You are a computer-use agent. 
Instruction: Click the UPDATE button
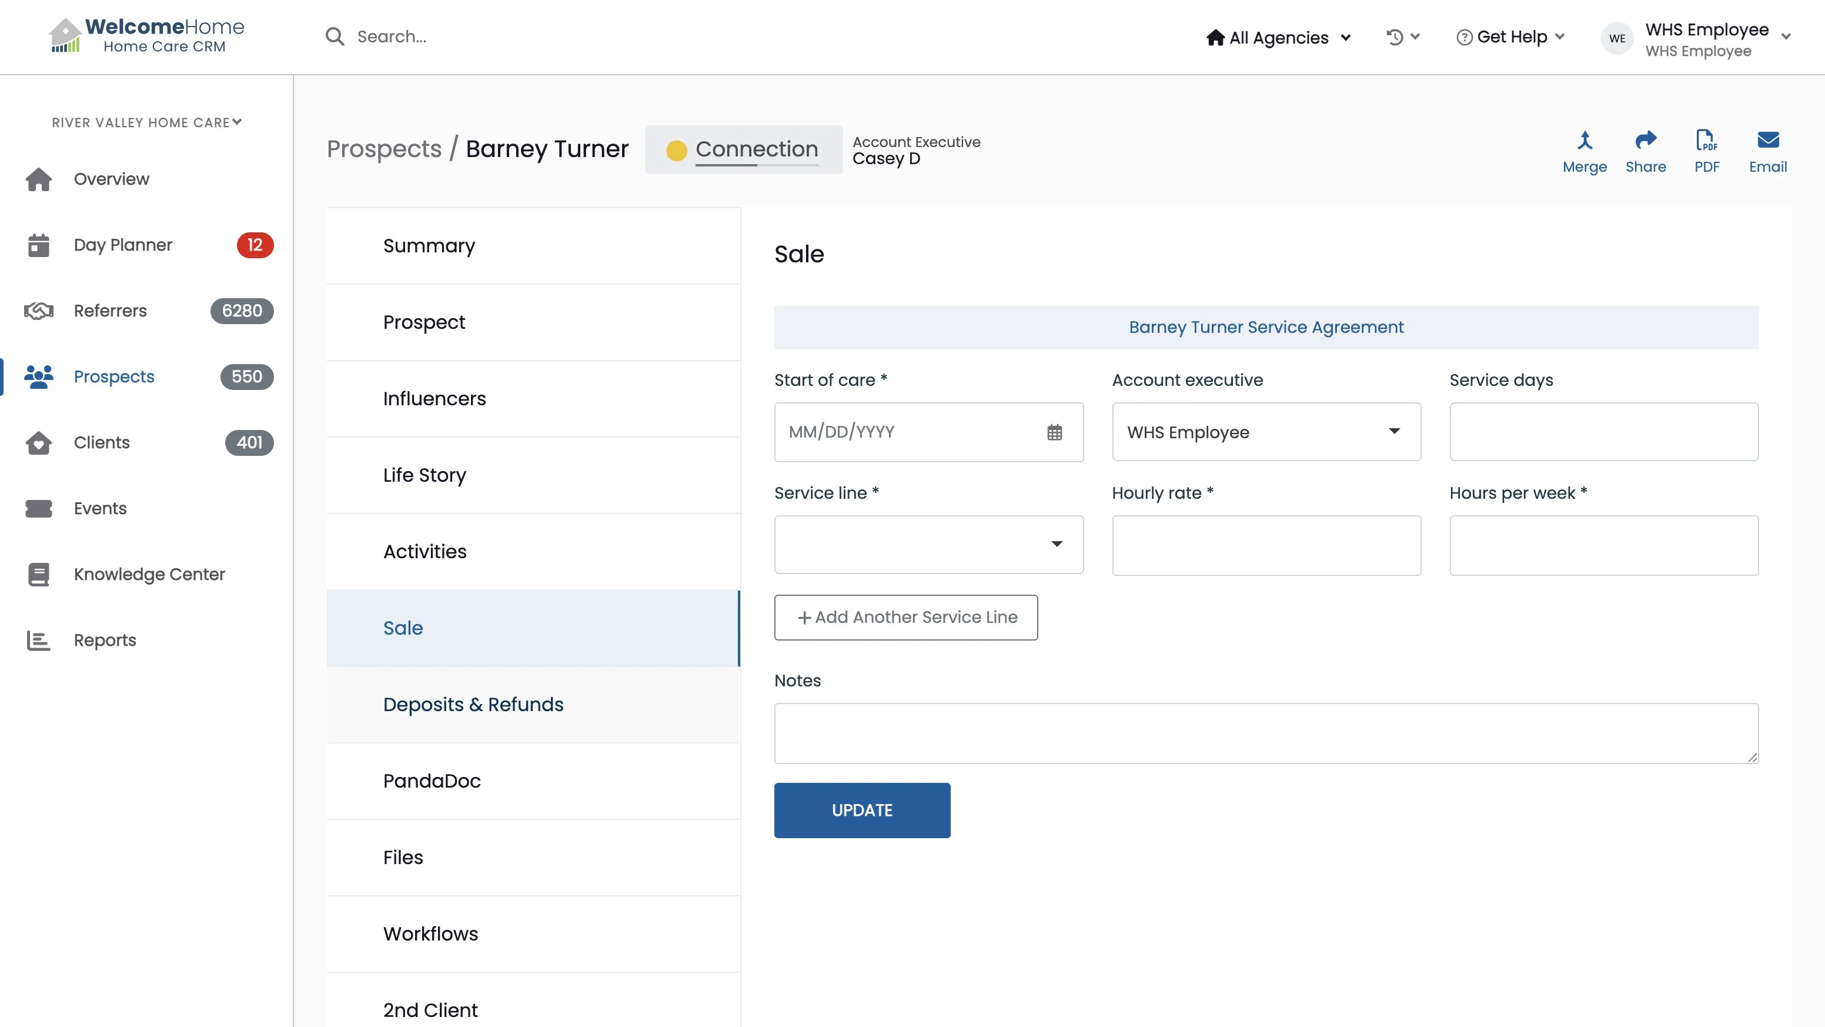click(x=861, y=810)
